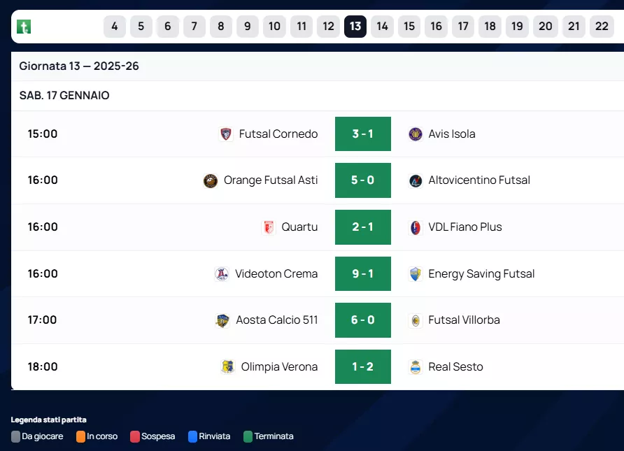Click the Avis Isola team crest

pyautogui.click(x=416, y=134)
